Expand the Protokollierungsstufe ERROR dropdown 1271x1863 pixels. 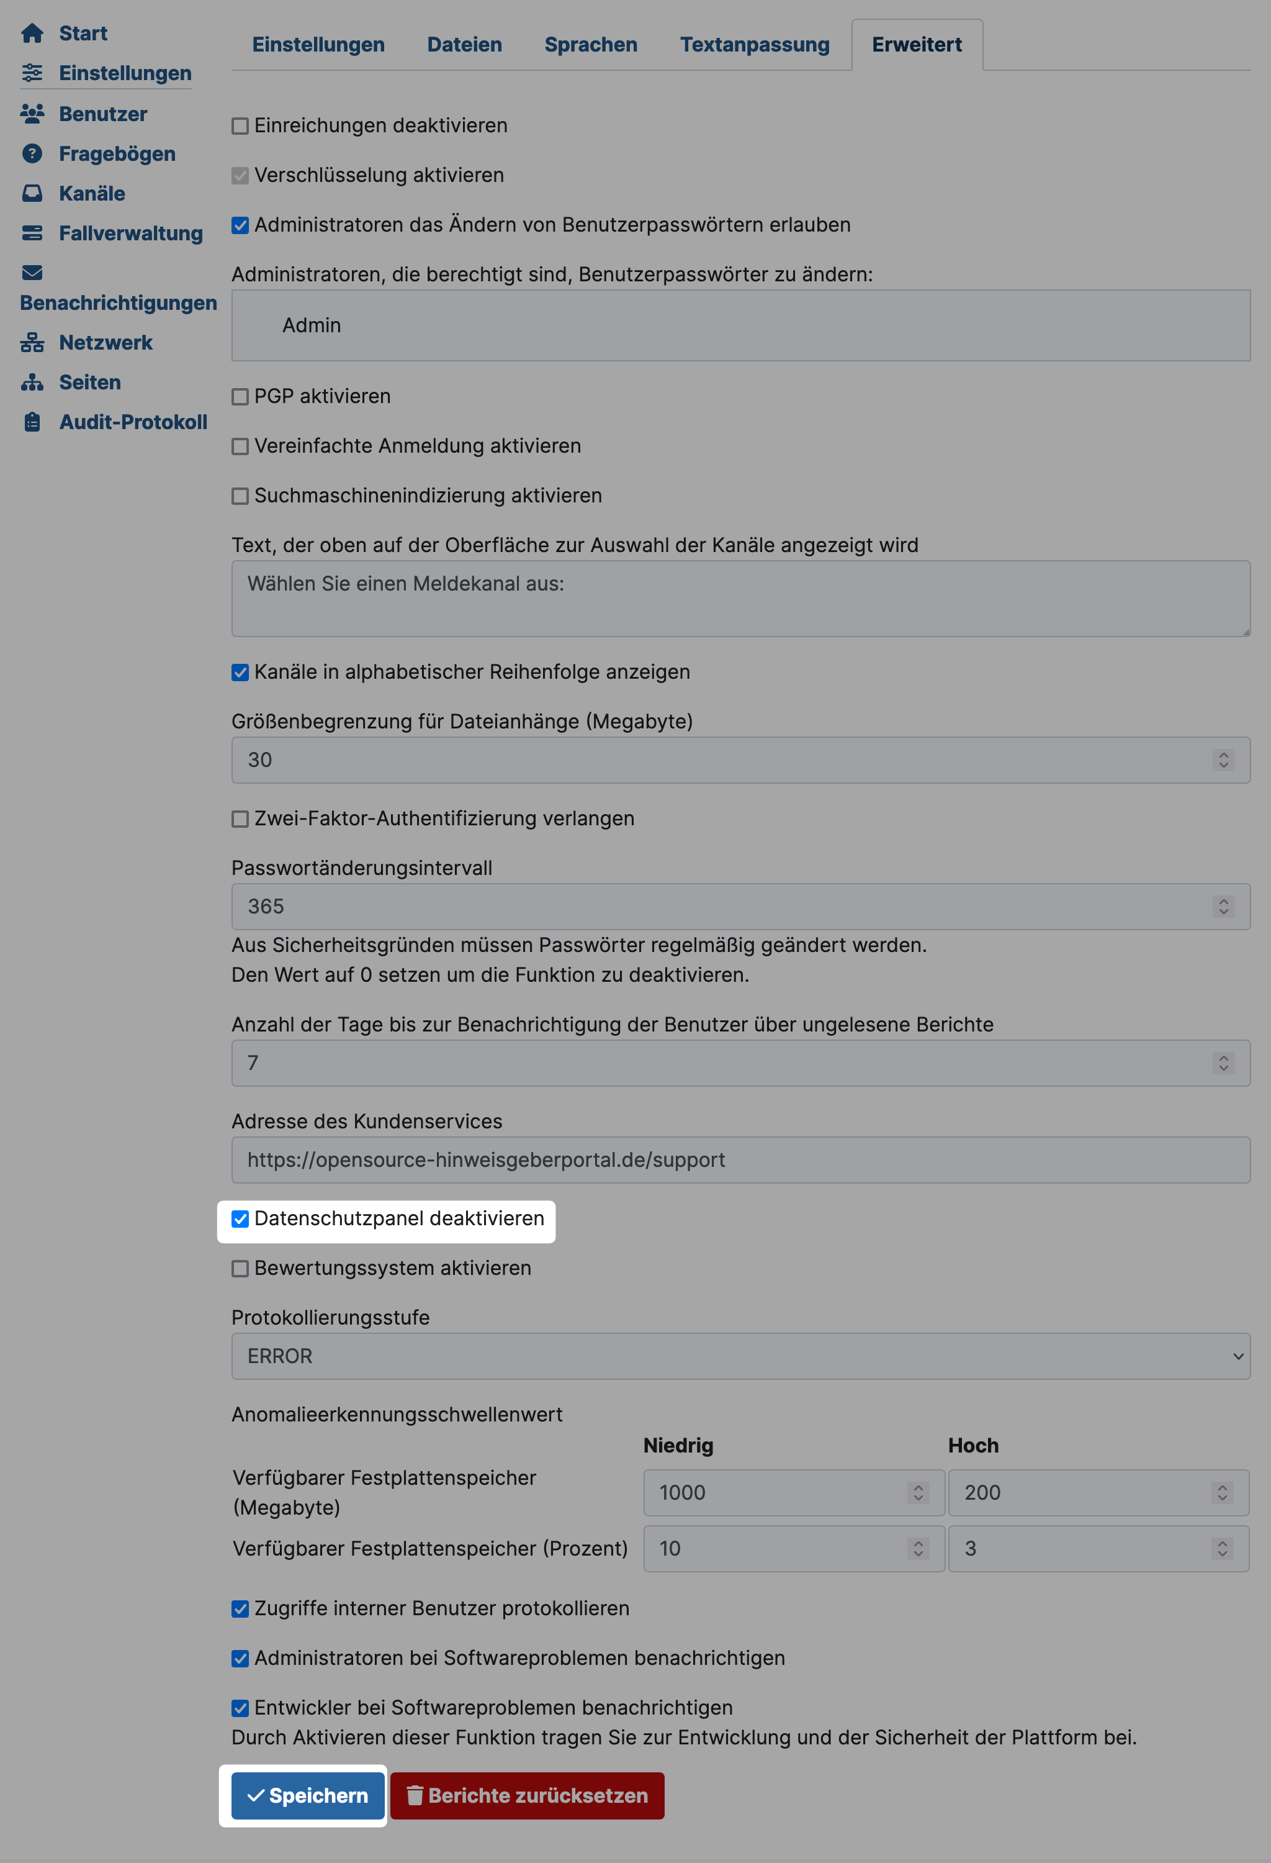[x=740, y=1355]
